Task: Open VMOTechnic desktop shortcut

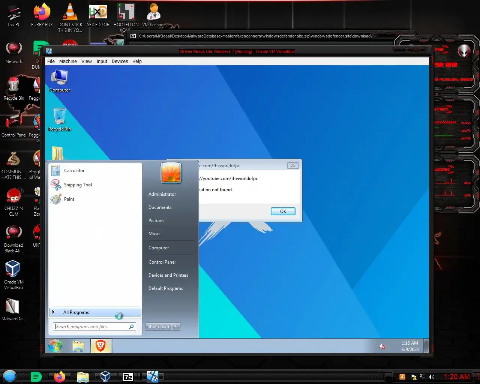Action: pyautogui.click(x=154, y=15)
